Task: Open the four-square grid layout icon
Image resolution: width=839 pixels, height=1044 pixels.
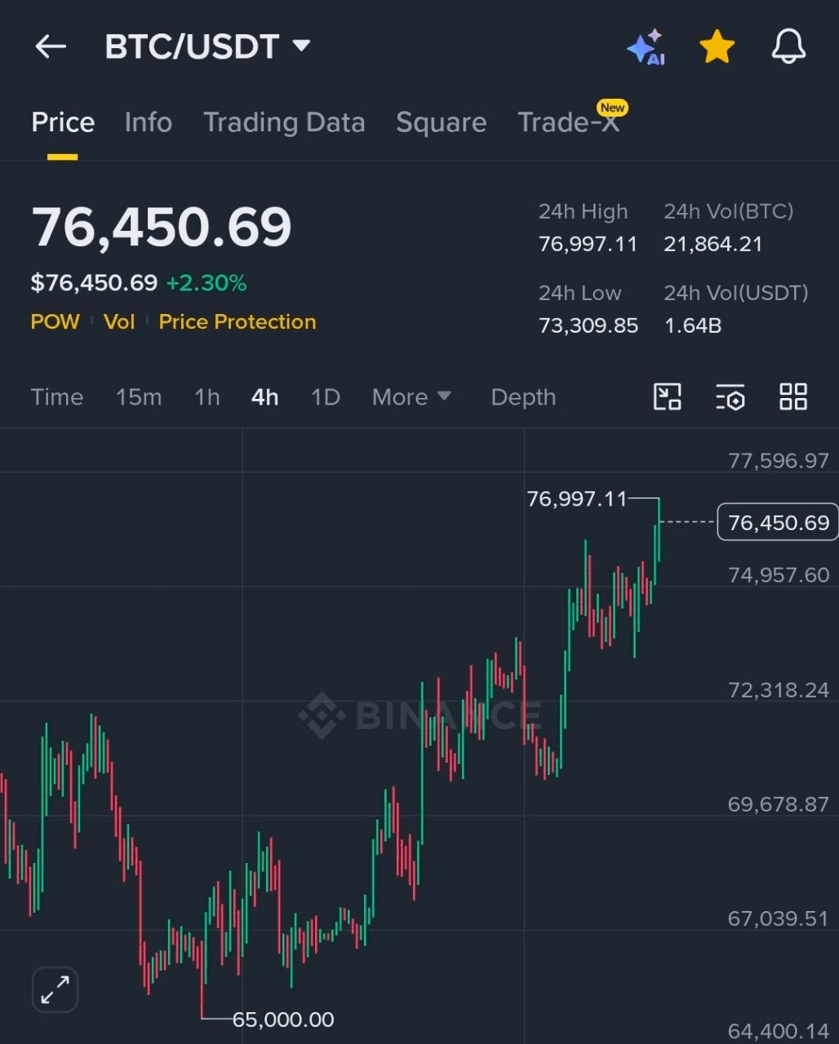Action: pos(792,397)
